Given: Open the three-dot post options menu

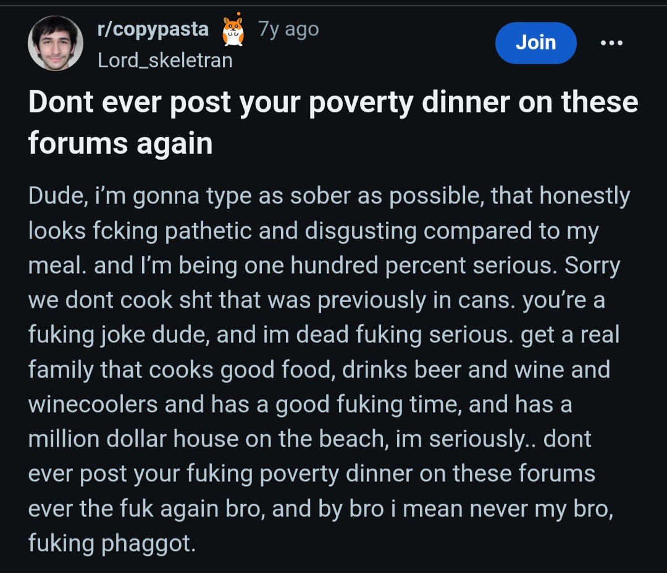Looking at the screenshot, I should point(611,43).
